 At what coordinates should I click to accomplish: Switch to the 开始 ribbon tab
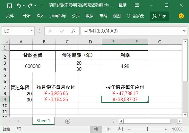tap(27, 16)
